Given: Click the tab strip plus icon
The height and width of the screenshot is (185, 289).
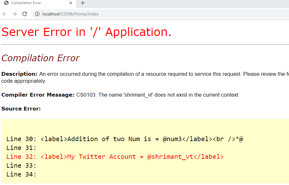Looking at the screenshot, I should click(x=82, y=3).
